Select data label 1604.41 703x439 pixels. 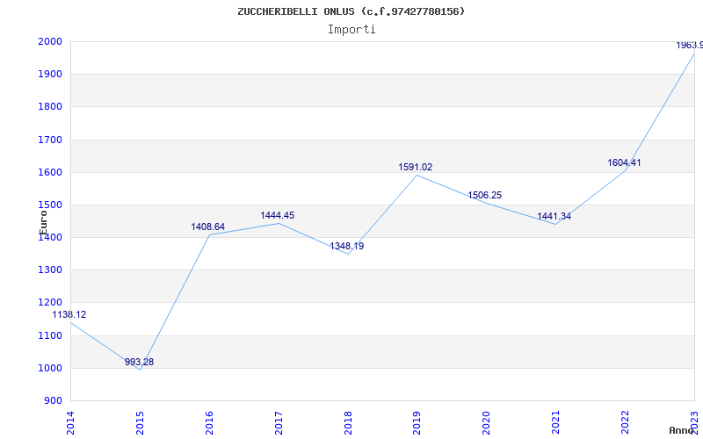(x=624, y=162)
